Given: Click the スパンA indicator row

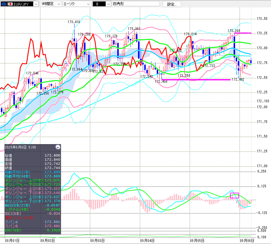Looking at the screenshot, I should (x=32, y=222).
